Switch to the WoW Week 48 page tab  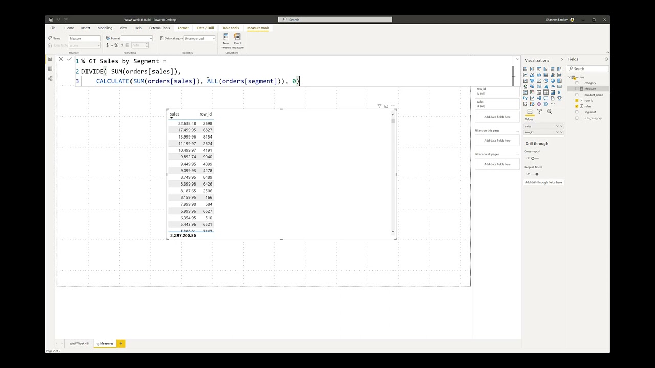[x=79, y=343]
